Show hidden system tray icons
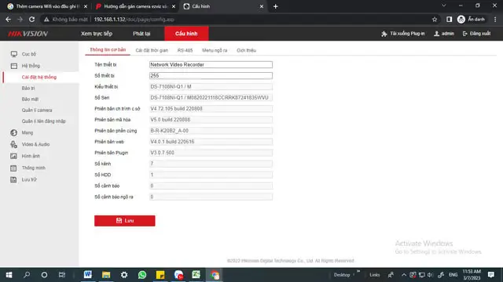The image size is (503, 282). pos(404,275)
